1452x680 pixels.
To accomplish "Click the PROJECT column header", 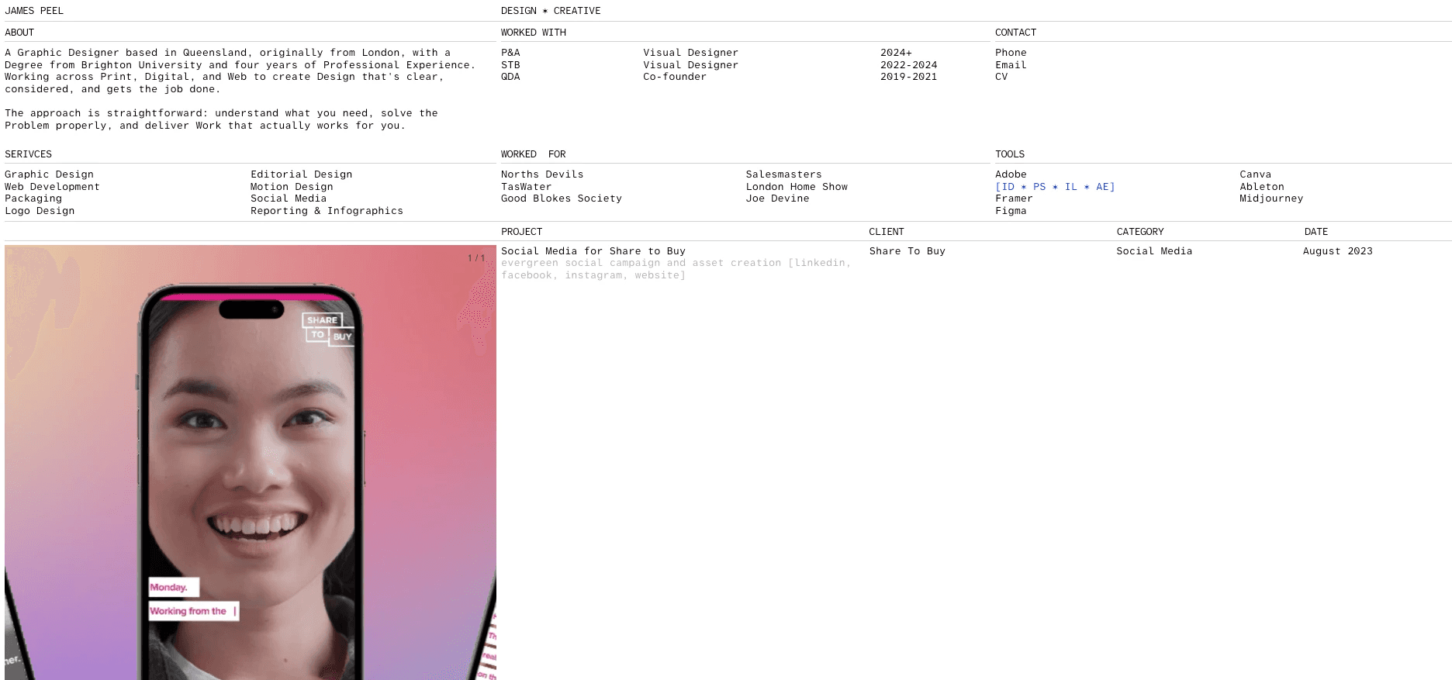I will [x=521, y=232].
